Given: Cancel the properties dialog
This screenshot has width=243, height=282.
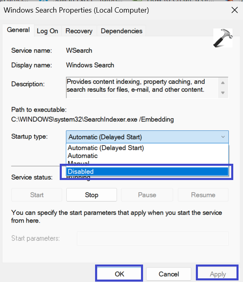Looking at the screenshot, I should click(x=169, y=274).
